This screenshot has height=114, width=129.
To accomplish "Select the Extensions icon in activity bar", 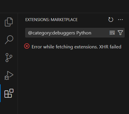I will point(9,93).
